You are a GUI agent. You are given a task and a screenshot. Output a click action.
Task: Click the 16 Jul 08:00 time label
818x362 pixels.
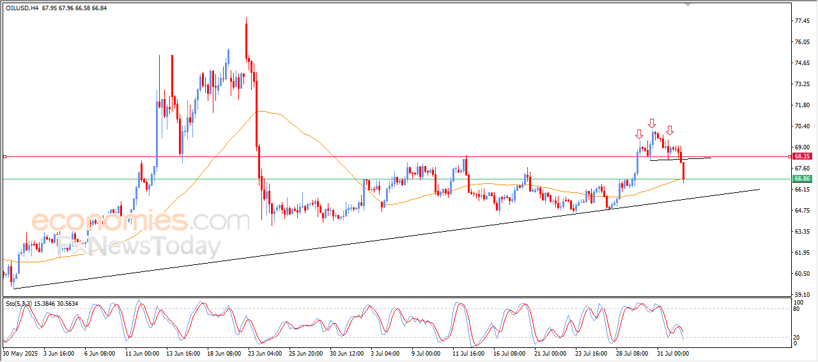click(511, 352)
